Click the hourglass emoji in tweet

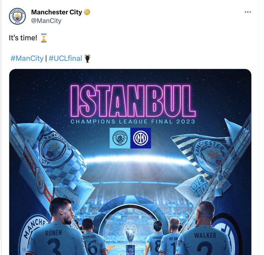point(44,38)
